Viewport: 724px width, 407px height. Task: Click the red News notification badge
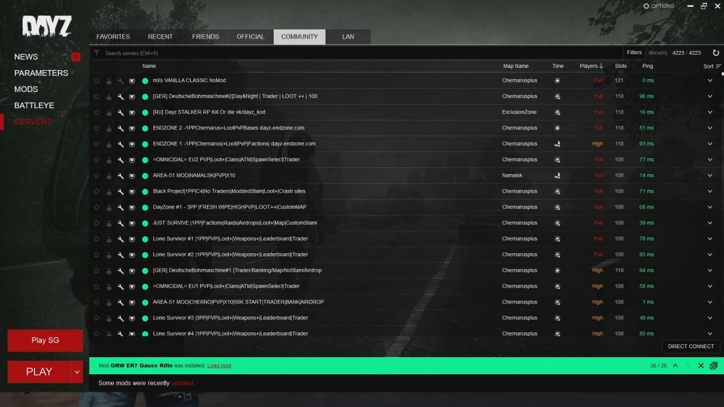click(76, 57)
